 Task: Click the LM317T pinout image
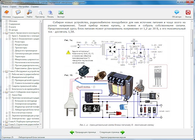(x=158, y=77)
